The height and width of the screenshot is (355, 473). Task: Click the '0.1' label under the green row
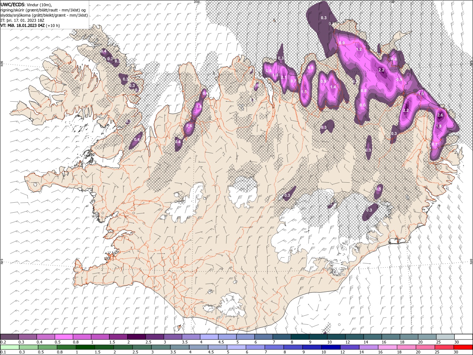pos(3,352)
